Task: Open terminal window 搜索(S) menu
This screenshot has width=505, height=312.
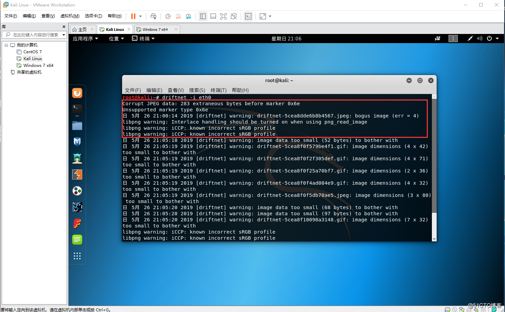Action: 197,90
